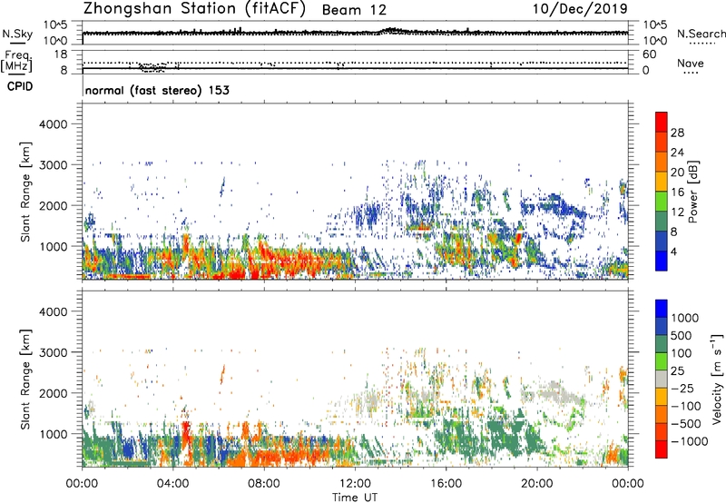Pick the gray segment of velocity colorbar
Screen dimensions: 726x503
click(662, 380)
